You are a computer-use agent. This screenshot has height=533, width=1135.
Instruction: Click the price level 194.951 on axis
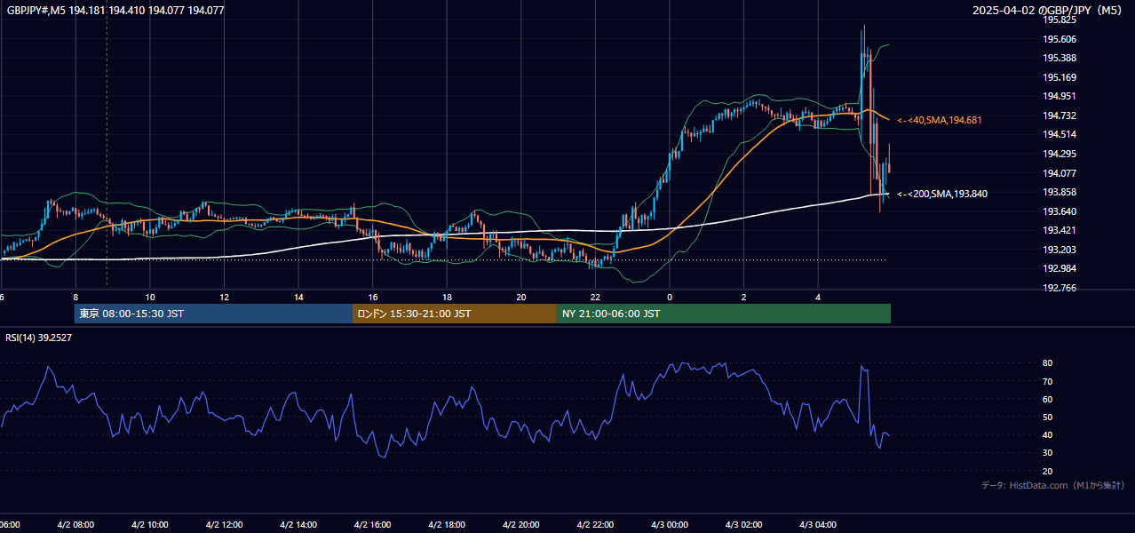(x=1060, y=97)
